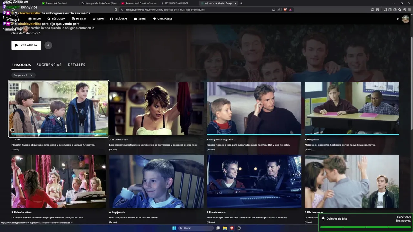Image resolution: width=413 pixels, height=232 pixels.
Task: Click the VER AHORA button
Action: pyautogui.click(x=26, y=45)
